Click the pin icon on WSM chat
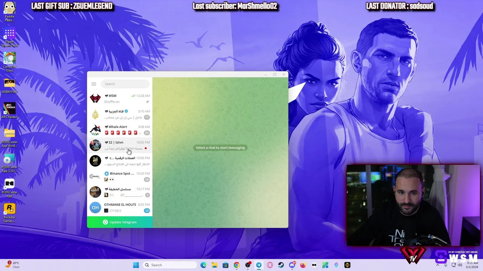483x271 pixels. 148,102
